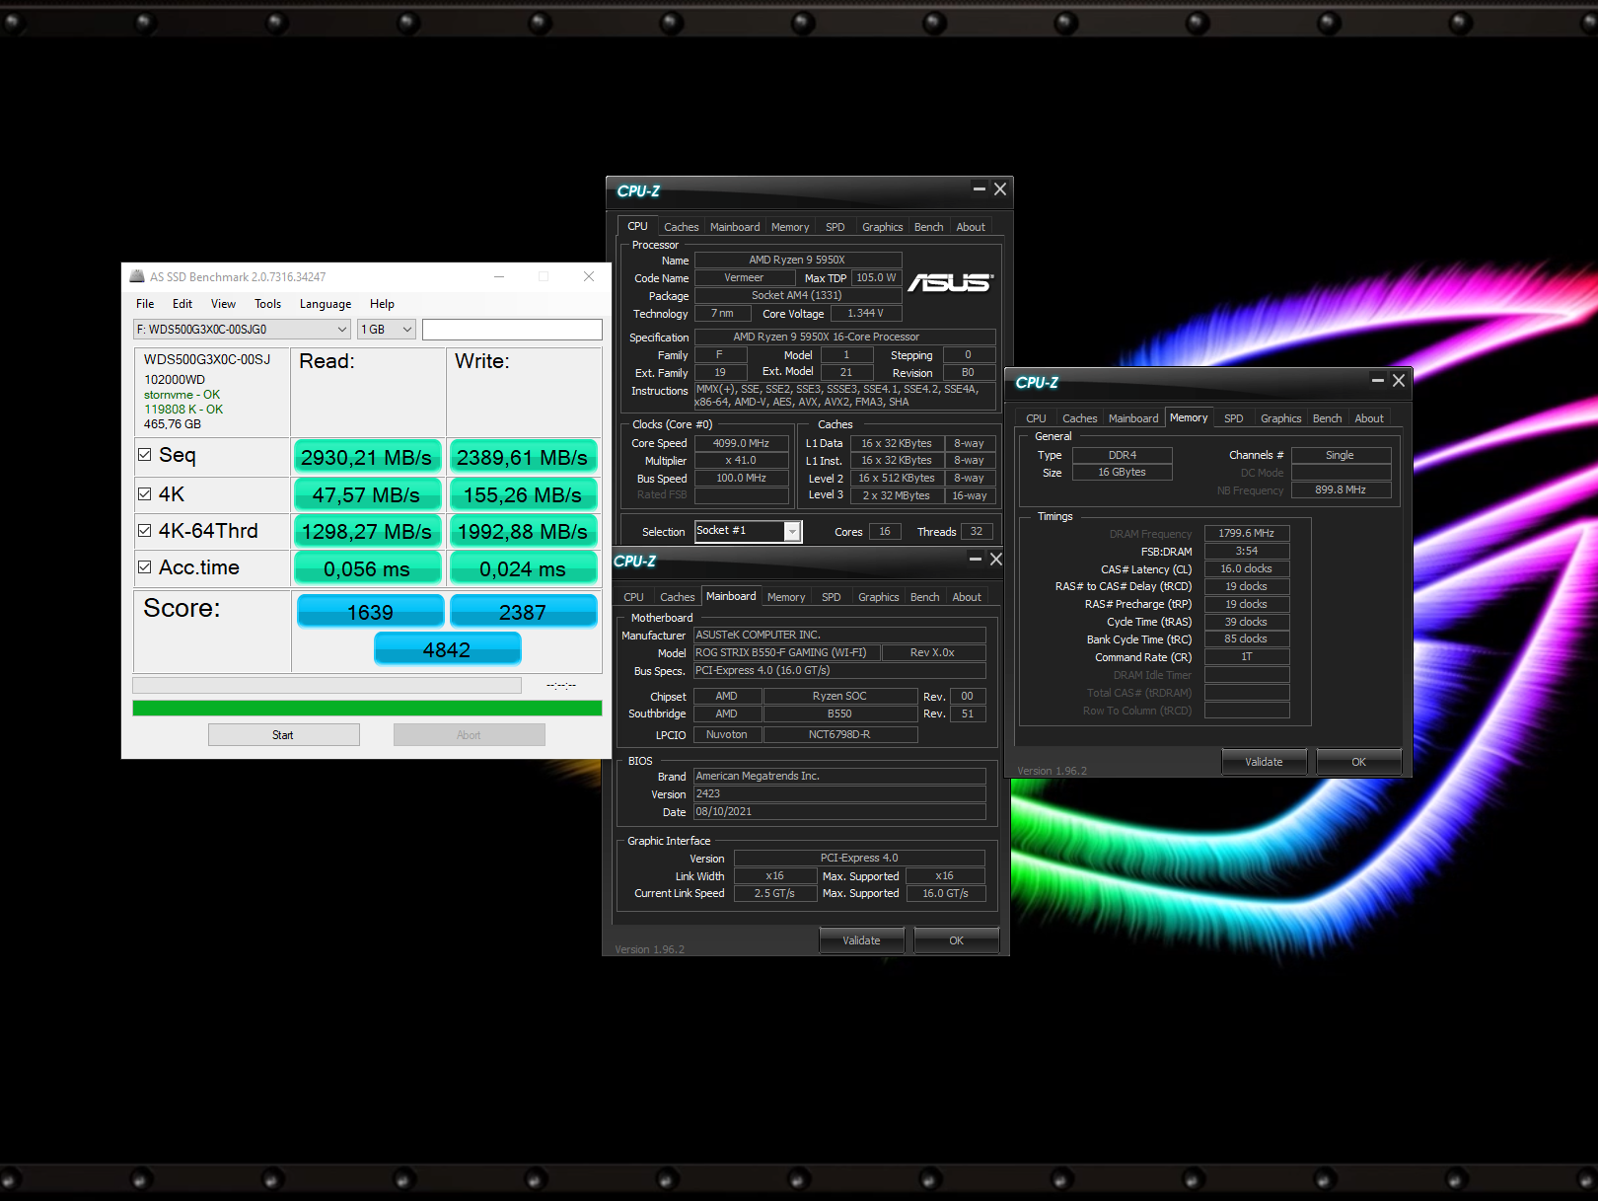Click the write score value 2387

coord(523,612)
